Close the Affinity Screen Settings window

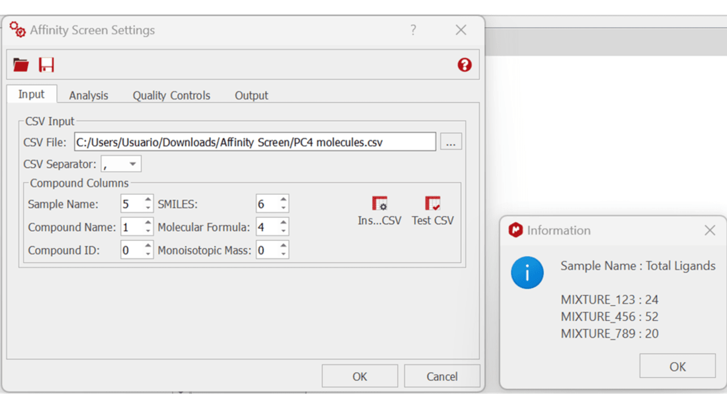tap(461, 30)
